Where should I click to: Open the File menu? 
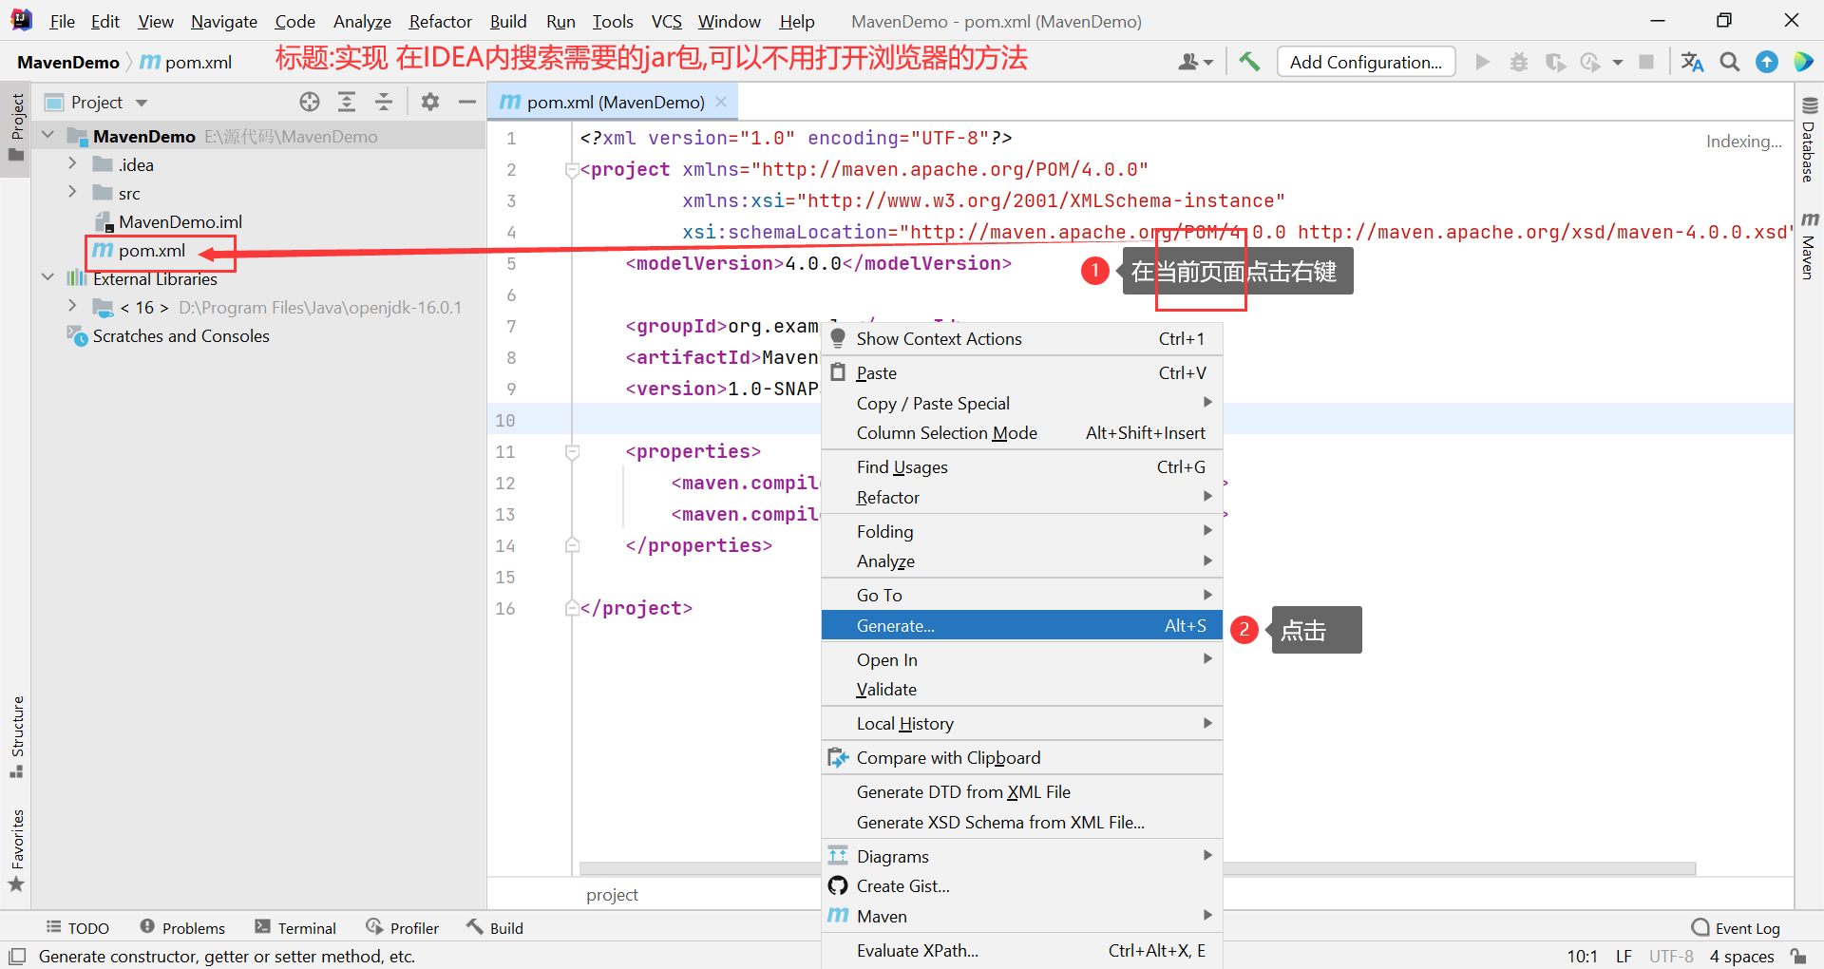63,21
